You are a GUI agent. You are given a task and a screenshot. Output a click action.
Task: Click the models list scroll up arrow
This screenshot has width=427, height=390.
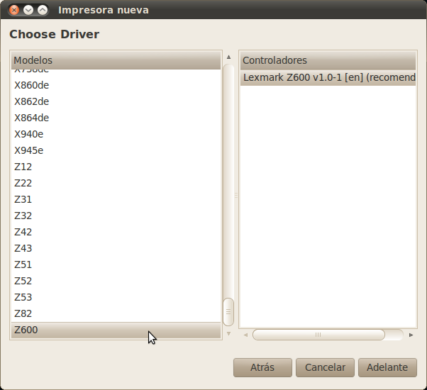[228, 57]
